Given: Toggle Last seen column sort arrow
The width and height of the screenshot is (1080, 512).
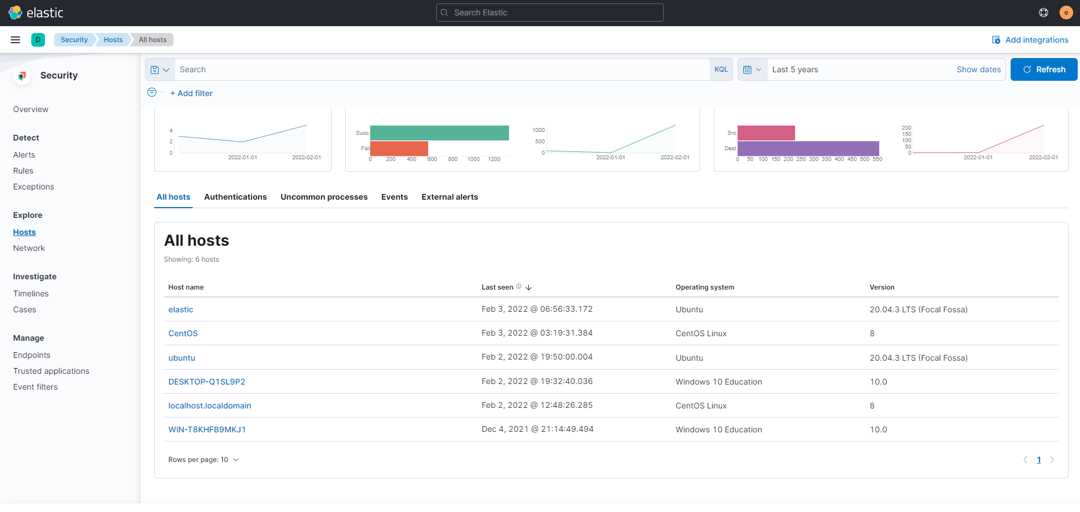Looking at the screenshot, I should tap(529, 287).
